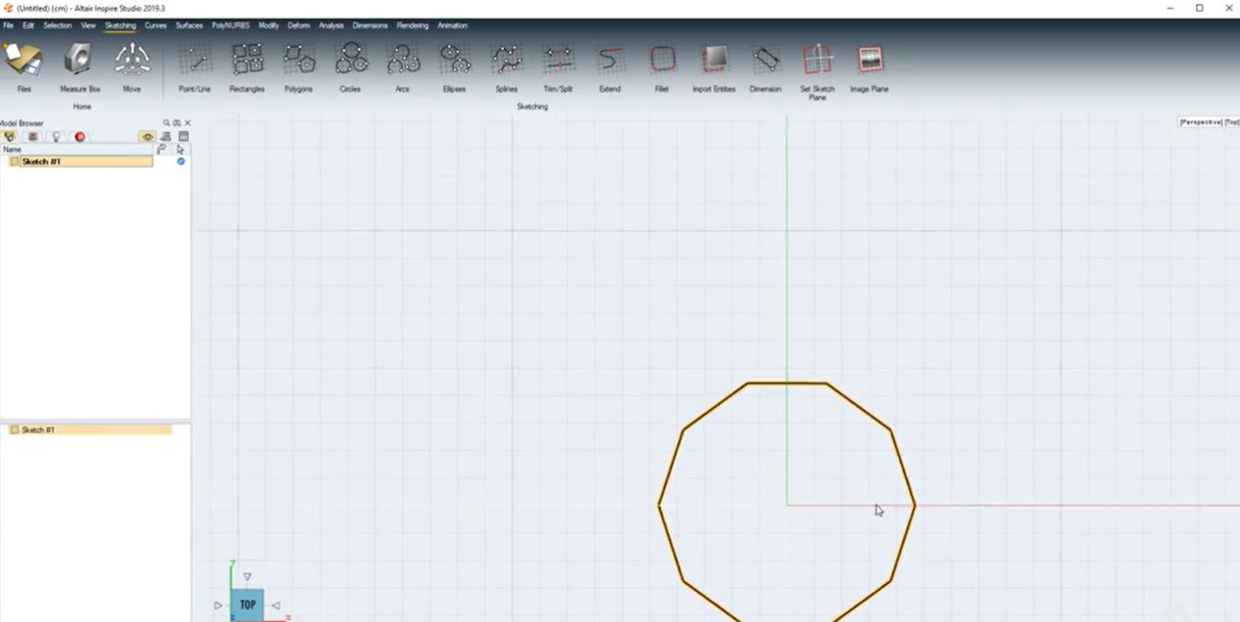
Task: Click the downward triangle above TOP cube
Action: (x=246, y=576)
